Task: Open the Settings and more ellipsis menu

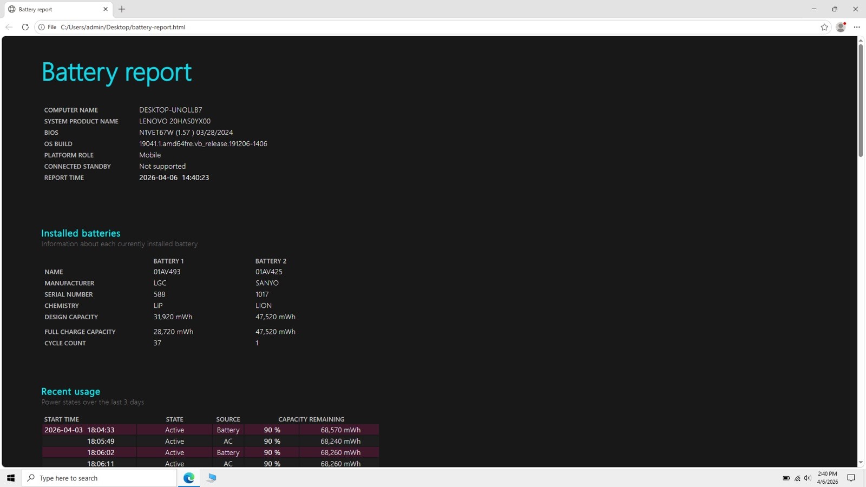Action: pyautogui.click(x=857, y=27)
